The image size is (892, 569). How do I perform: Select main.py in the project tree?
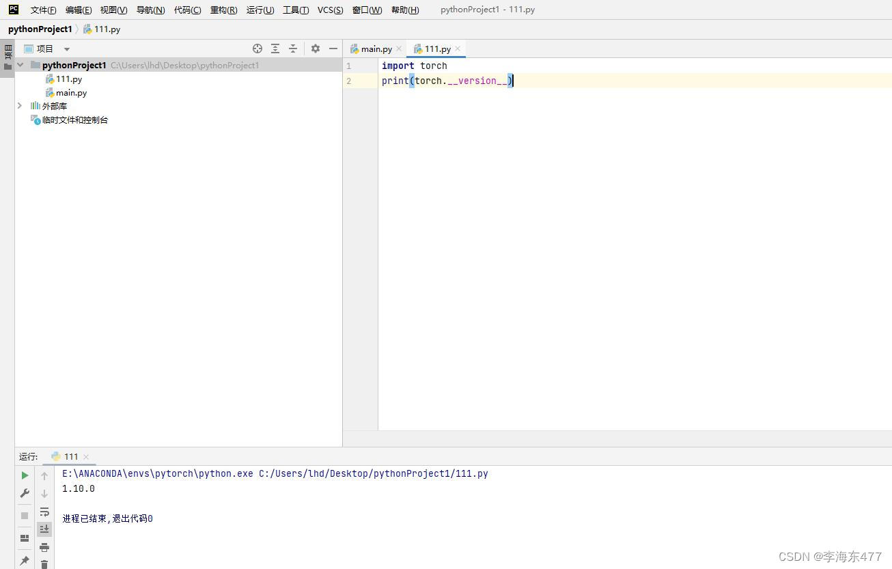(x=66, y=93)
